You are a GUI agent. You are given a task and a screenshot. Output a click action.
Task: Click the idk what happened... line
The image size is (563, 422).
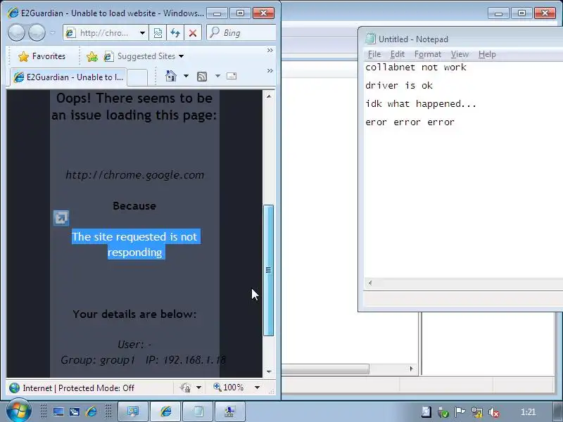[x=421, y=104]
